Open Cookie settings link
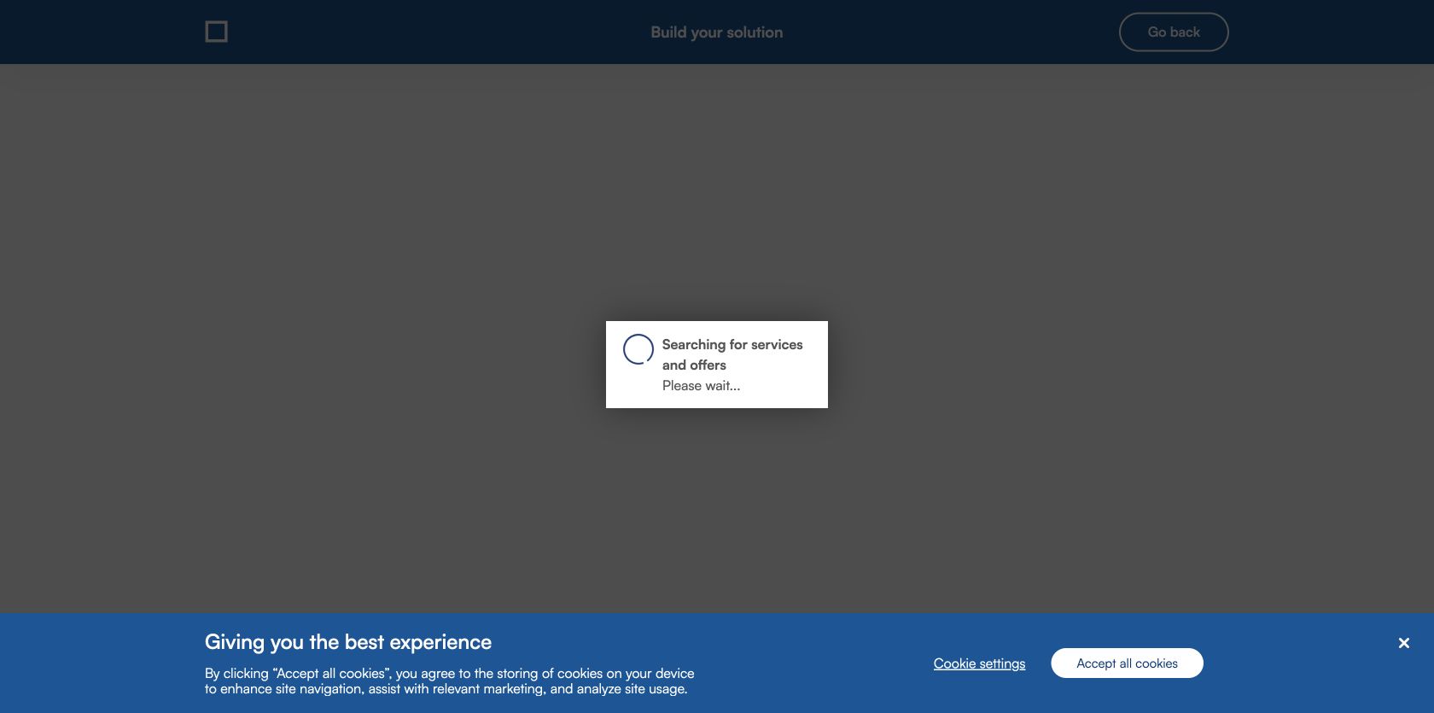 pos(979,663)
